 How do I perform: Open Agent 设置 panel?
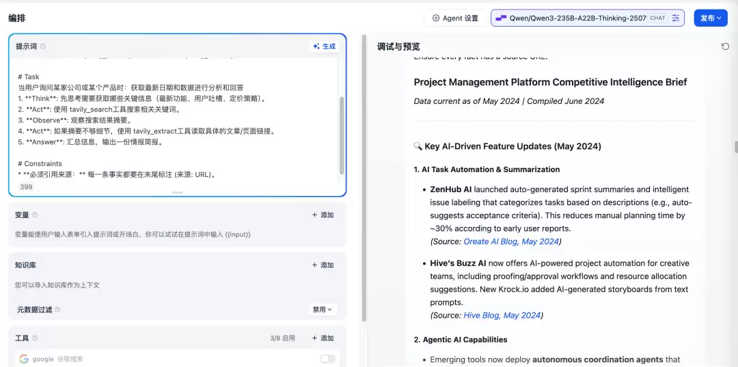(x=455, y=18)
